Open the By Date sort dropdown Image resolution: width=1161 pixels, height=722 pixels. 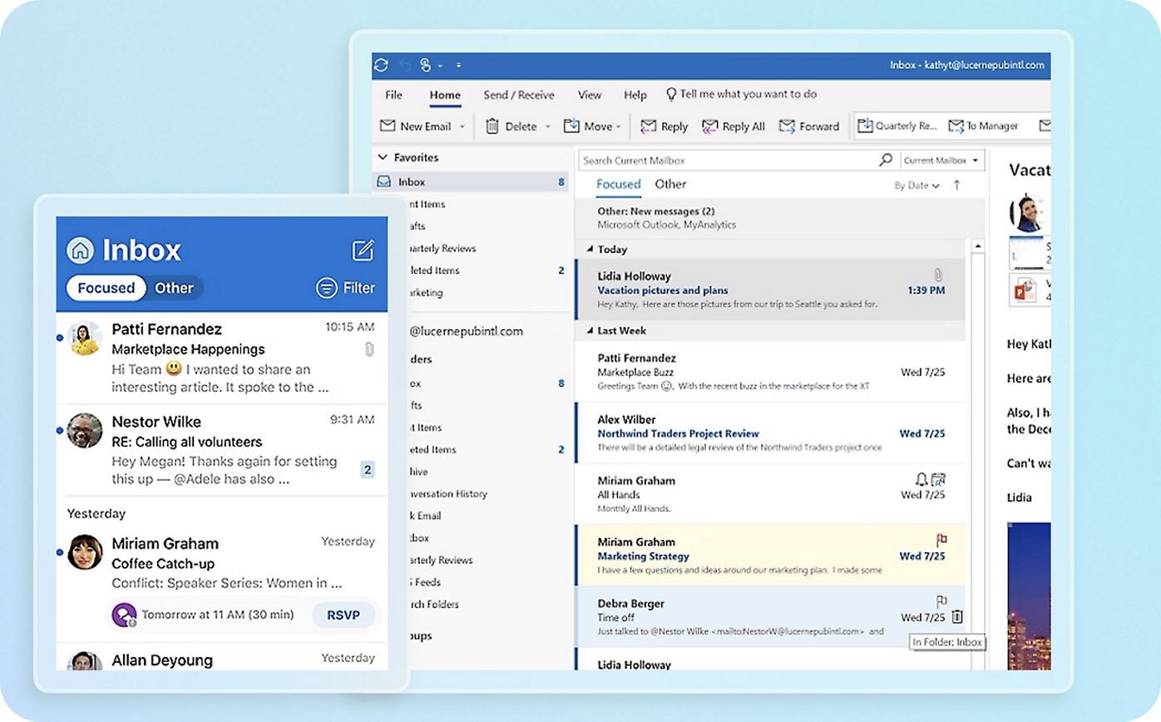coord(916,185)
